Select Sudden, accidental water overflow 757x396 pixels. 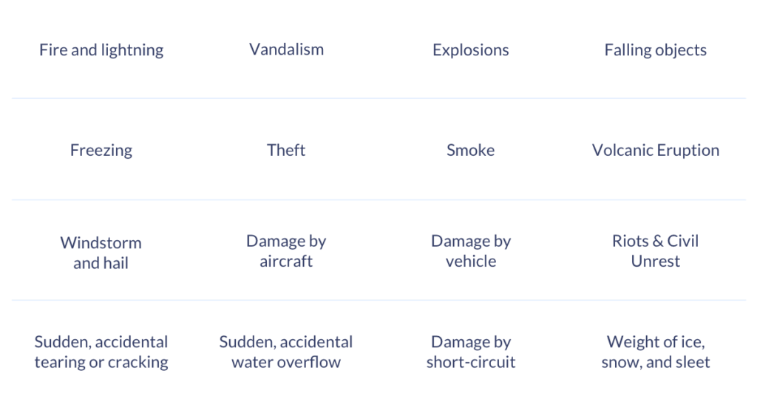[x=286, y=352]
